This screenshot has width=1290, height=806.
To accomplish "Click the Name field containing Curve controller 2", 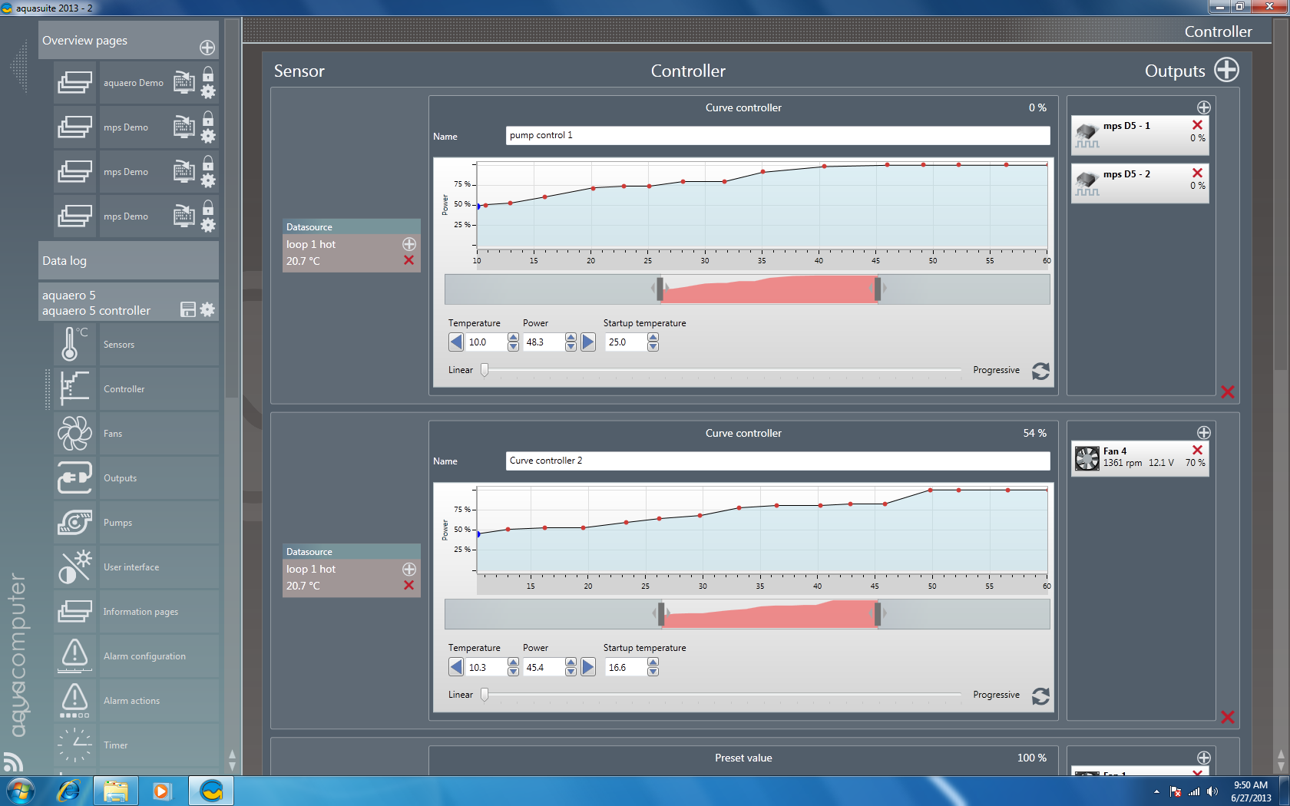I will pos(777,461).
